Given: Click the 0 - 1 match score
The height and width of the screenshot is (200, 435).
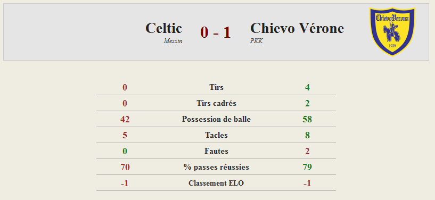Looking at the screenshot, I should (216, 32).
